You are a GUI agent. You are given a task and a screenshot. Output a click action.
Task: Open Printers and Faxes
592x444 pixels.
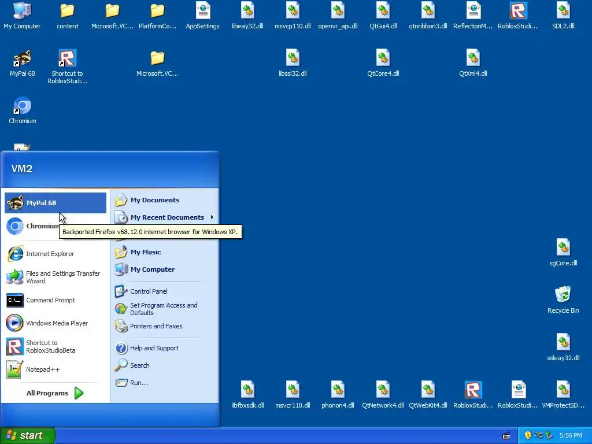165,326
